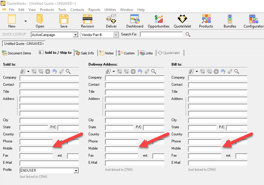Expand the Vendor Part # dropdown
The width and height of the screenshot is (264, 185).
116,35
